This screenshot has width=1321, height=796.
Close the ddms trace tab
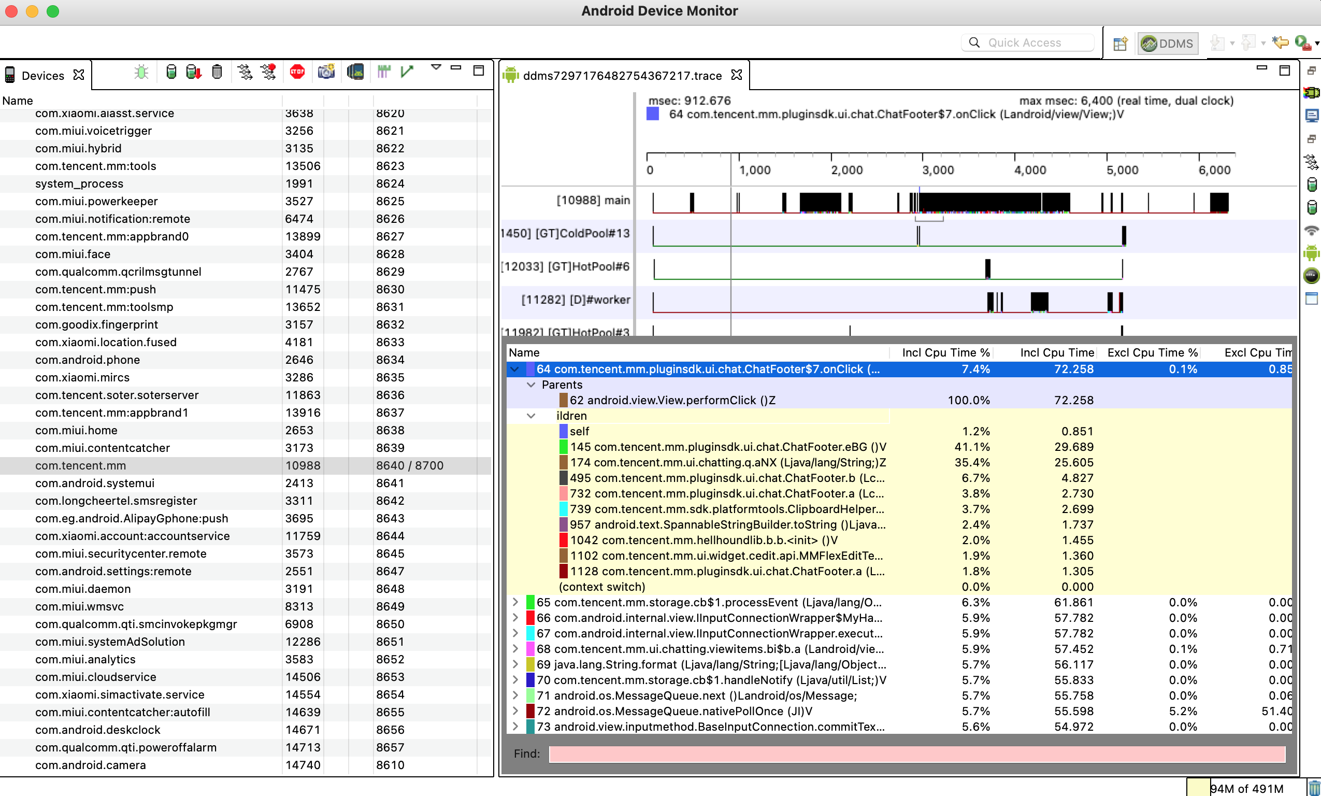737,75
